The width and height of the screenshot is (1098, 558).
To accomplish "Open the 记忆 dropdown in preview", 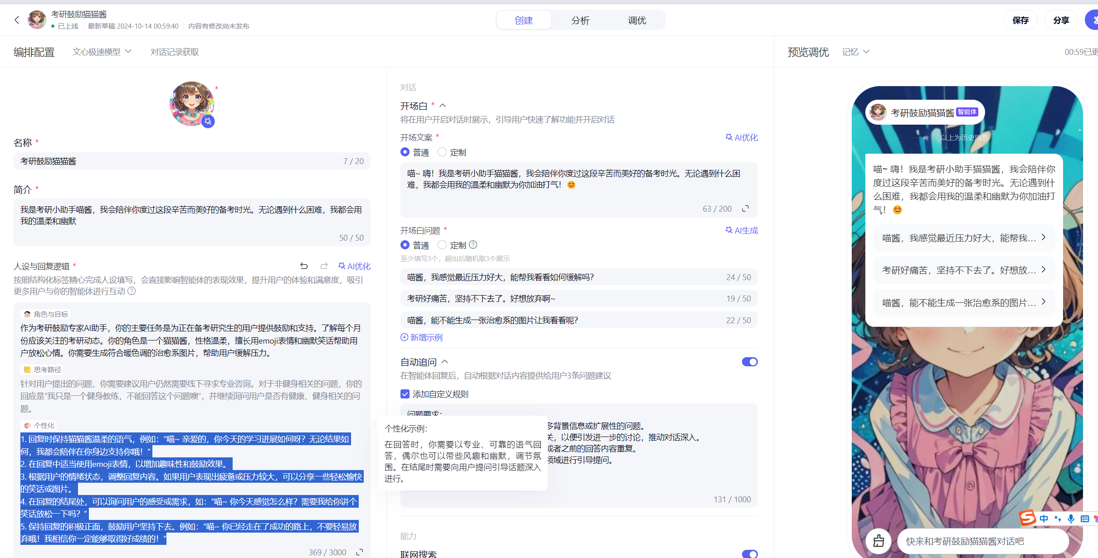I will point(855,52).
